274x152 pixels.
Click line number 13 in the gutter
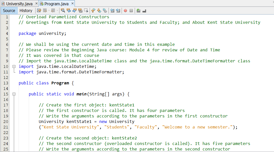[6, 83]
